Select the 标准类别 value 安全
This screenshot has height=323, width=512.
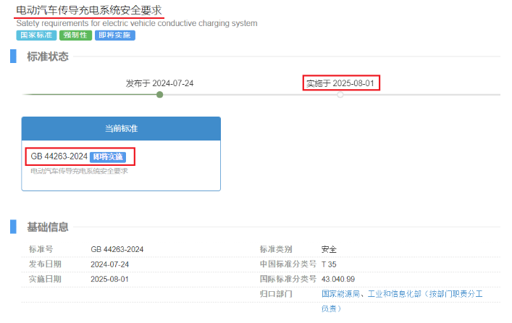[329, 250]
